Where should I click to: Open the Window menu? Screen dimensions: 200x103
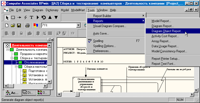(x=102, y=10)
